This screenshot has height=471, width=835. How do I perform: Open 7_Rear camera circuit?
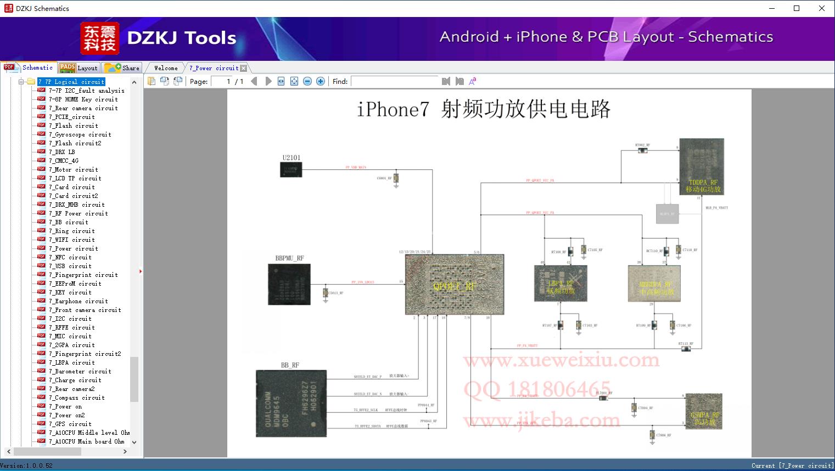click(83, 108)
